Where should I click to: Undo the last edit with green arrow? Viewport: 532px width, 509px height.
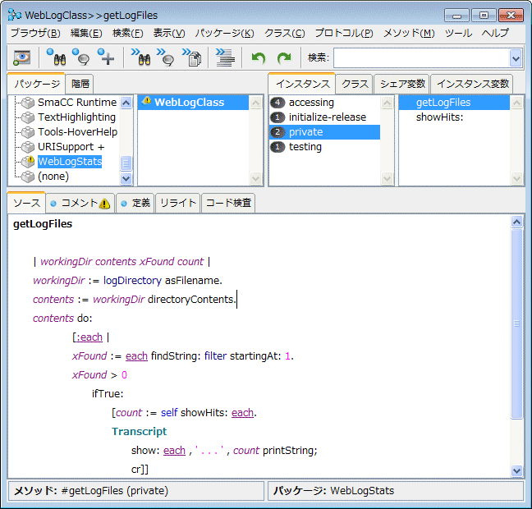pos(259,57)
